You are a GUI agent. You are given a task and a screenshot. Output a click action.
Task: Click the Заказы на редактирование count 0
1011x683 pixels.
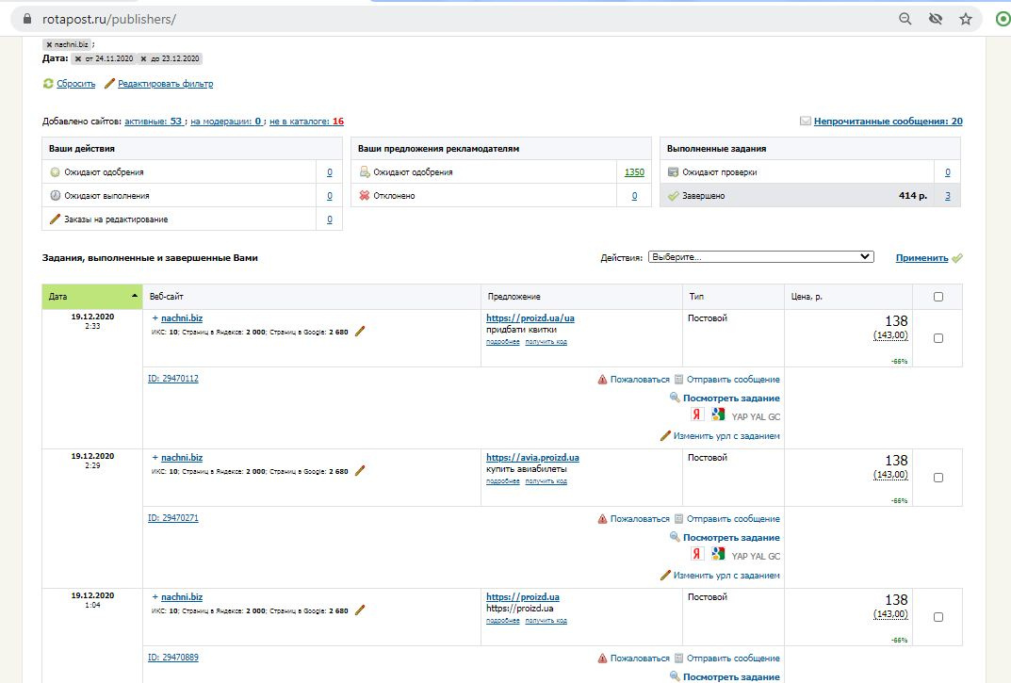(x=330, y=220)
